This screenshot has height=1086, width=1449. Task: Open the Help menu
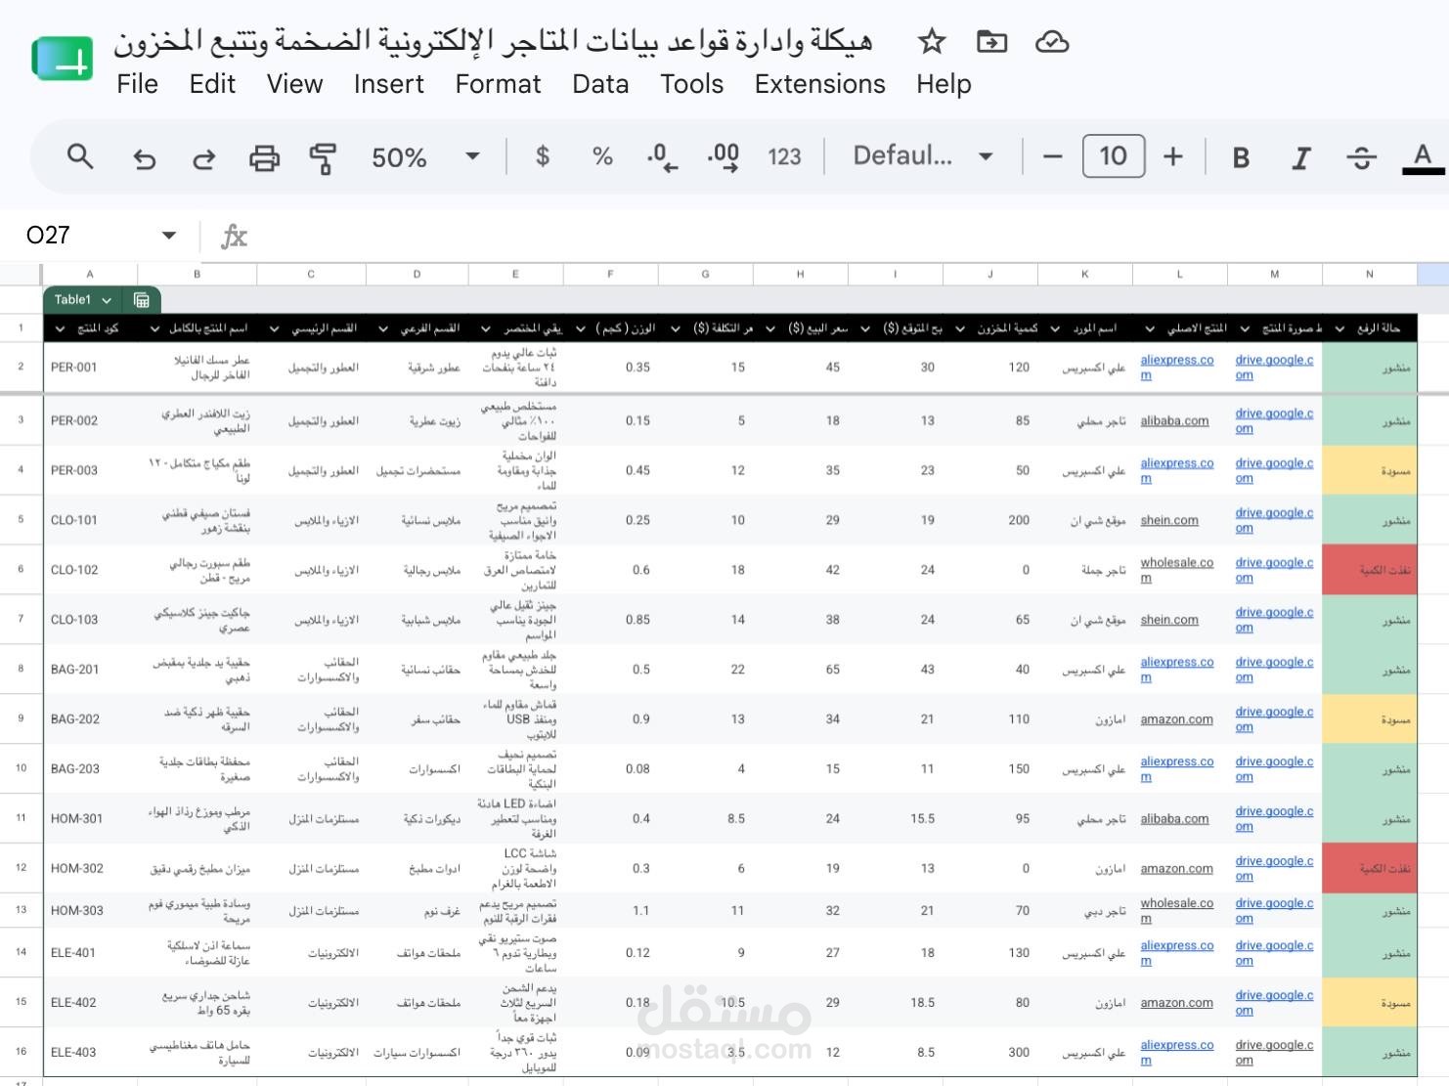(x=944, y=84)
